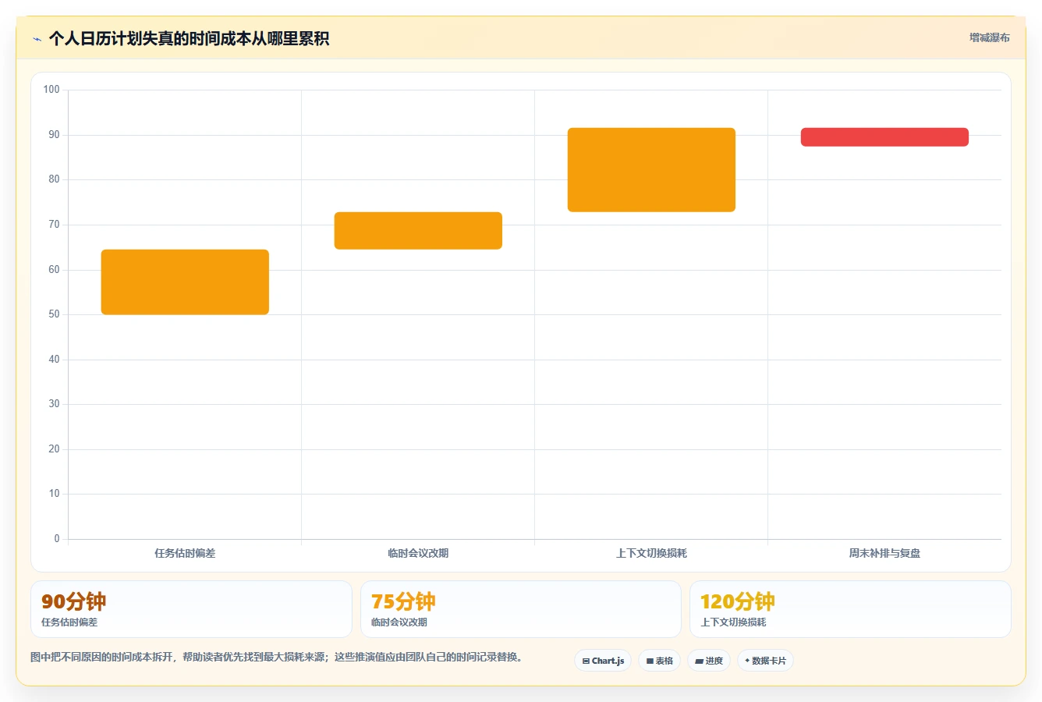Click y-axis tick label 50
Image resolution: width=1042 pixels, height=702 pixels.
click(54, 314)
